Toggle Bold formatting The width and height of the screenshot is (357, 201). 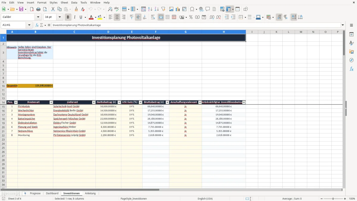click(x=68, y=17)
